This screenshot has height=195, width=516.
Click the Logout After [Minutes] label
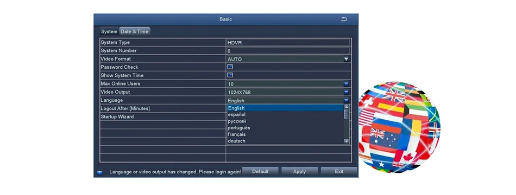tap(125, 108)
